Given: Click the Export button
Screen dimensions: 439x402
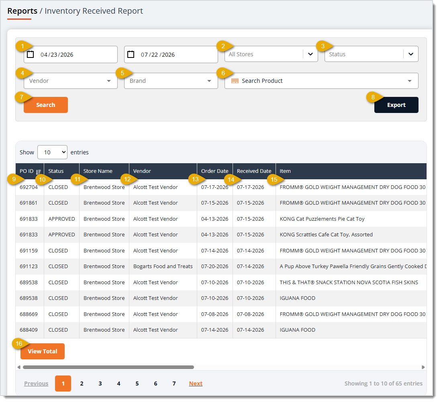Looking at the screenshot, I should pyautogui.click(x=396, y=105).
